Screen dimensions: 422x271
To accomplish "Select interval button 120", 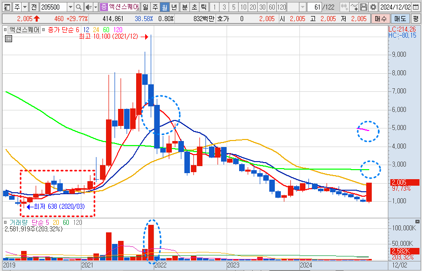I will (281, 7).
